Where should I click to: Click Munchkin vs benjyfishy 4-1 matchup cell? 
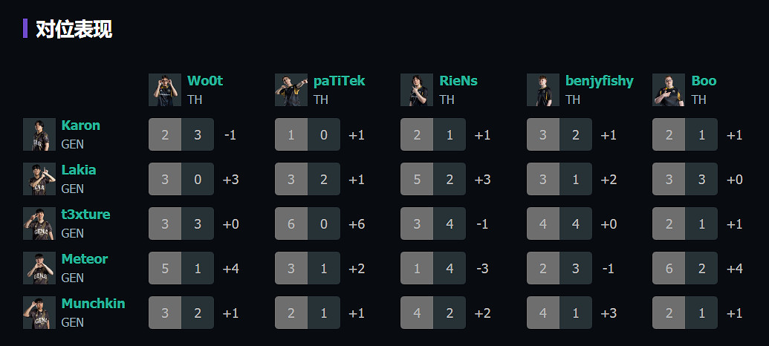559,313
